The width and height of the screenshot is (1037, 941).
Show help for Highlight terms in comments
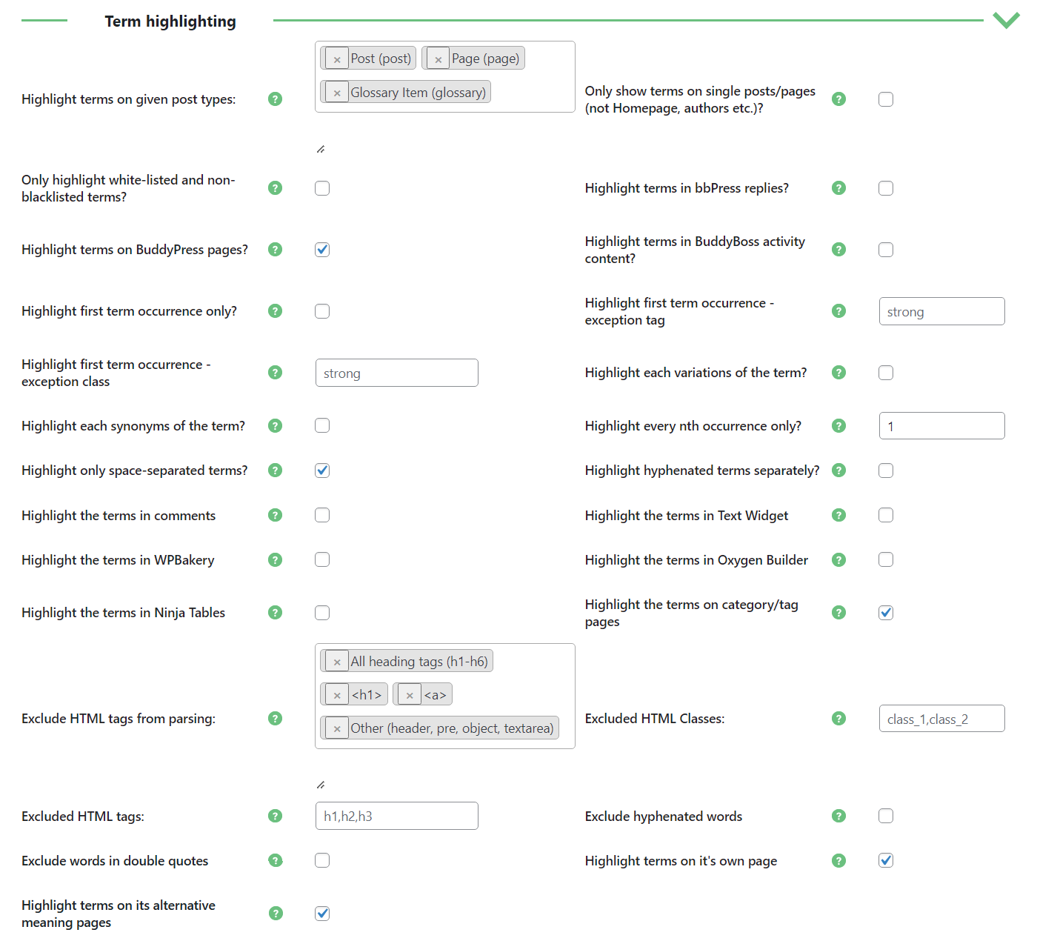pyautogui.click(x=275, y=514)
